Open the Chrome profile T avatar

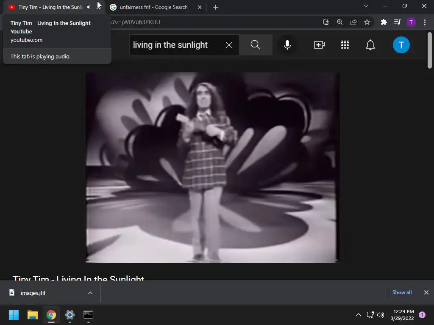[411, 22]
